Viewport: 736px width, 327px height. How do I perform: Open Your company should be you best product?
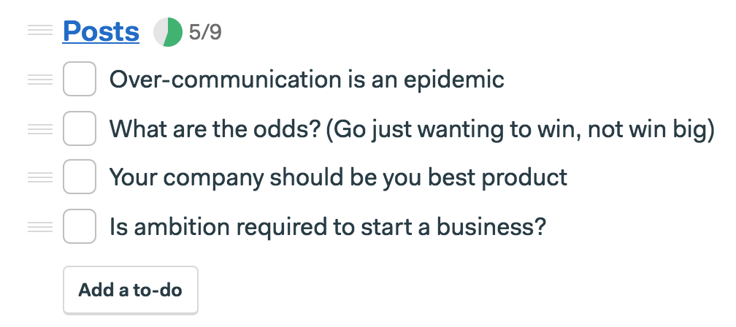[338, 178]
